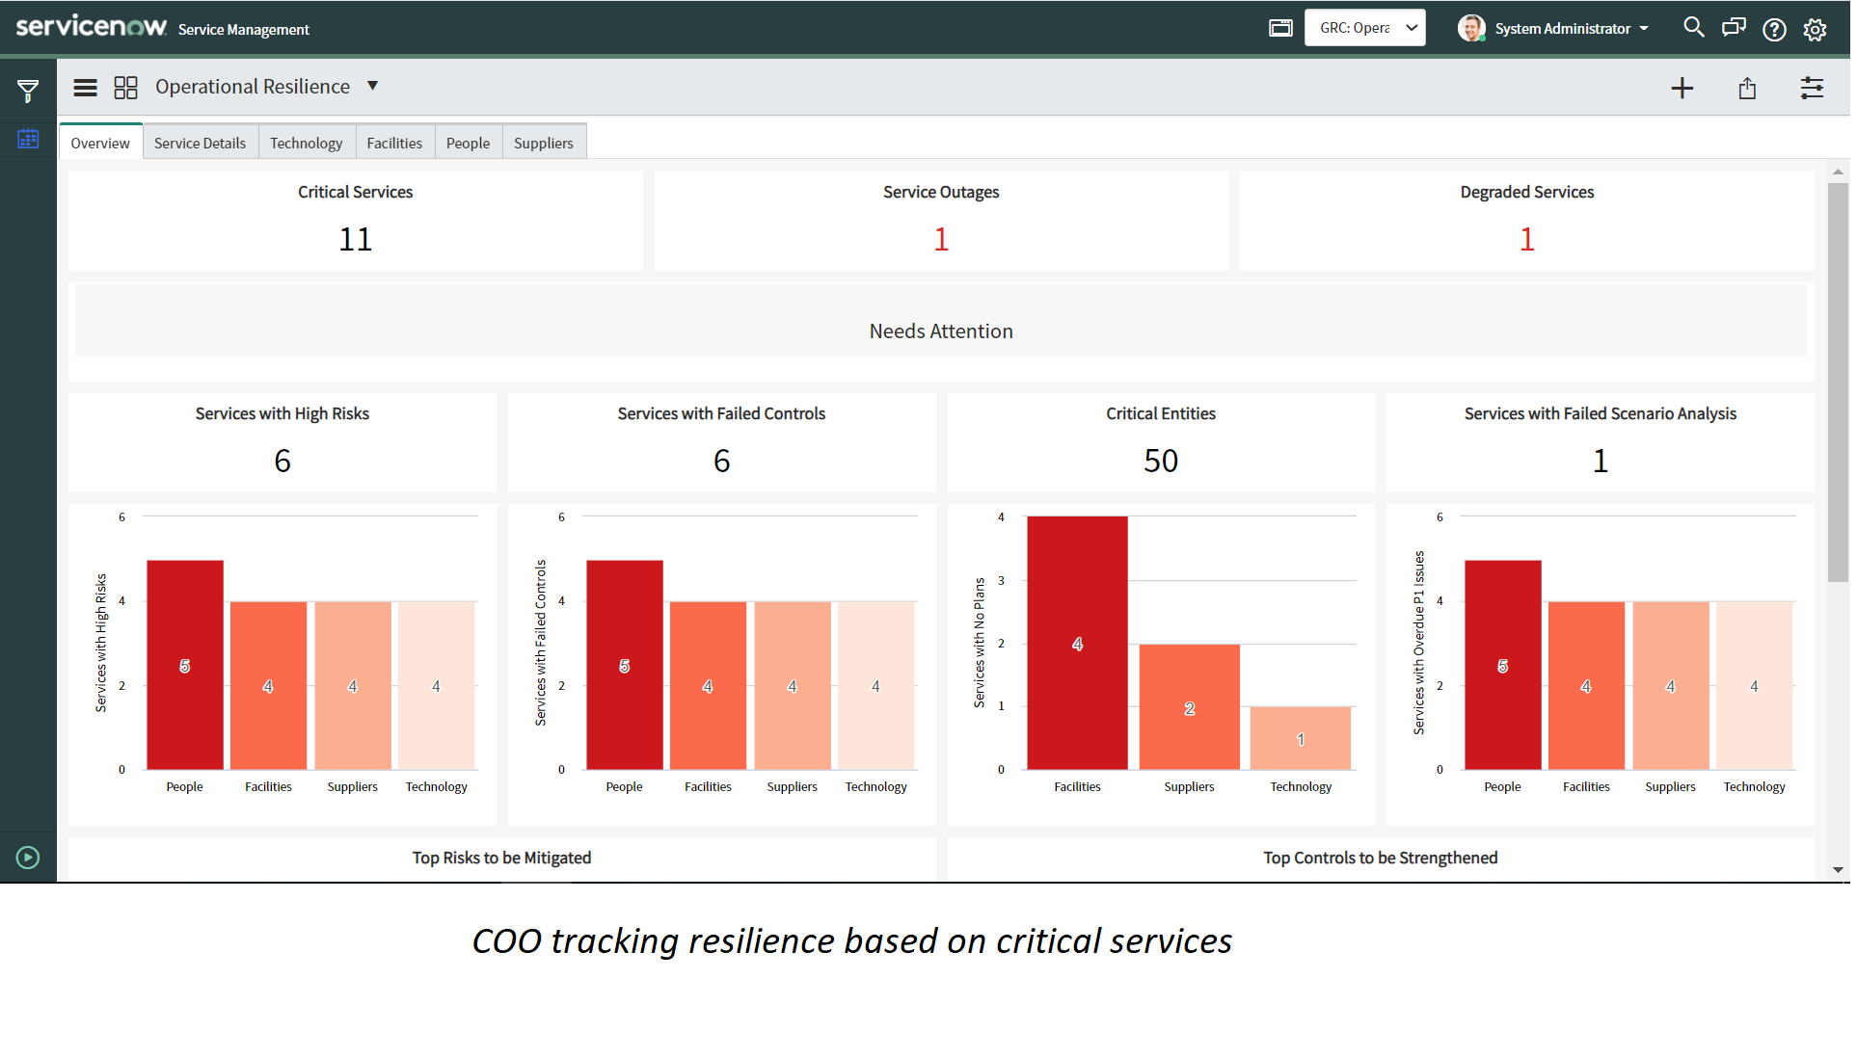This screenshot has height=1058, width=1857.
Task: Open the dashboard picker grid icon
Action: 125,87
